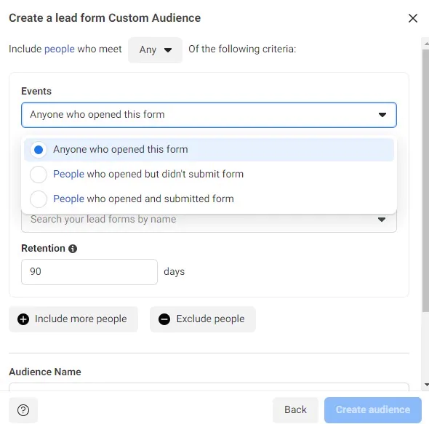Click the Back button
Image resolution: width=429 pixels, height=424 pixels.
[x=295, y=410]
